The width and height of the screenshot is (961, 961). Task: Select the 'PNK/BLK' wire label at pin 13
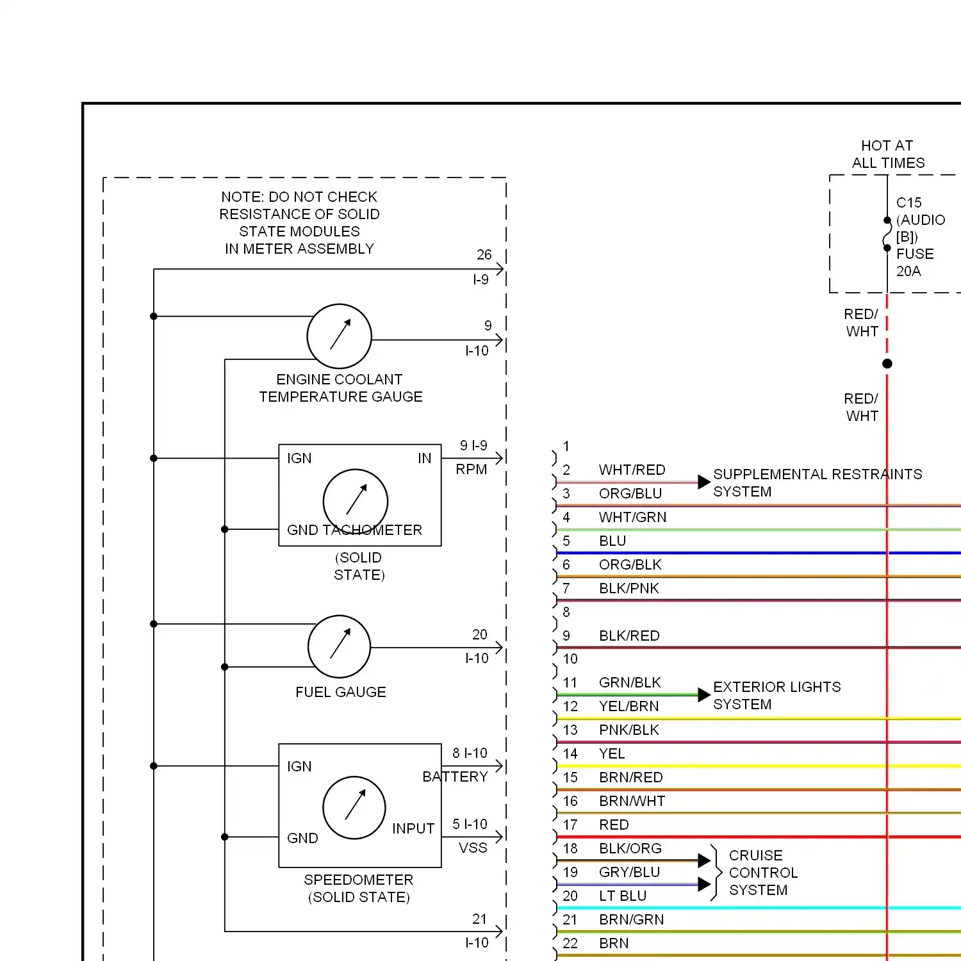(629, 730)
